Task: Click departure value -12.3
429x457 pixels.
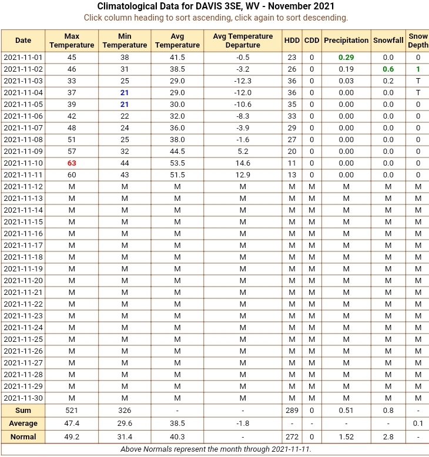Action: [243, 80]
